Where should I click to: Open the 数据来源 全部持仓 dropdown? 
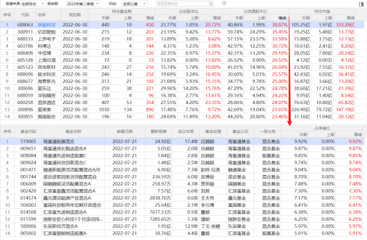pos(33,4)
